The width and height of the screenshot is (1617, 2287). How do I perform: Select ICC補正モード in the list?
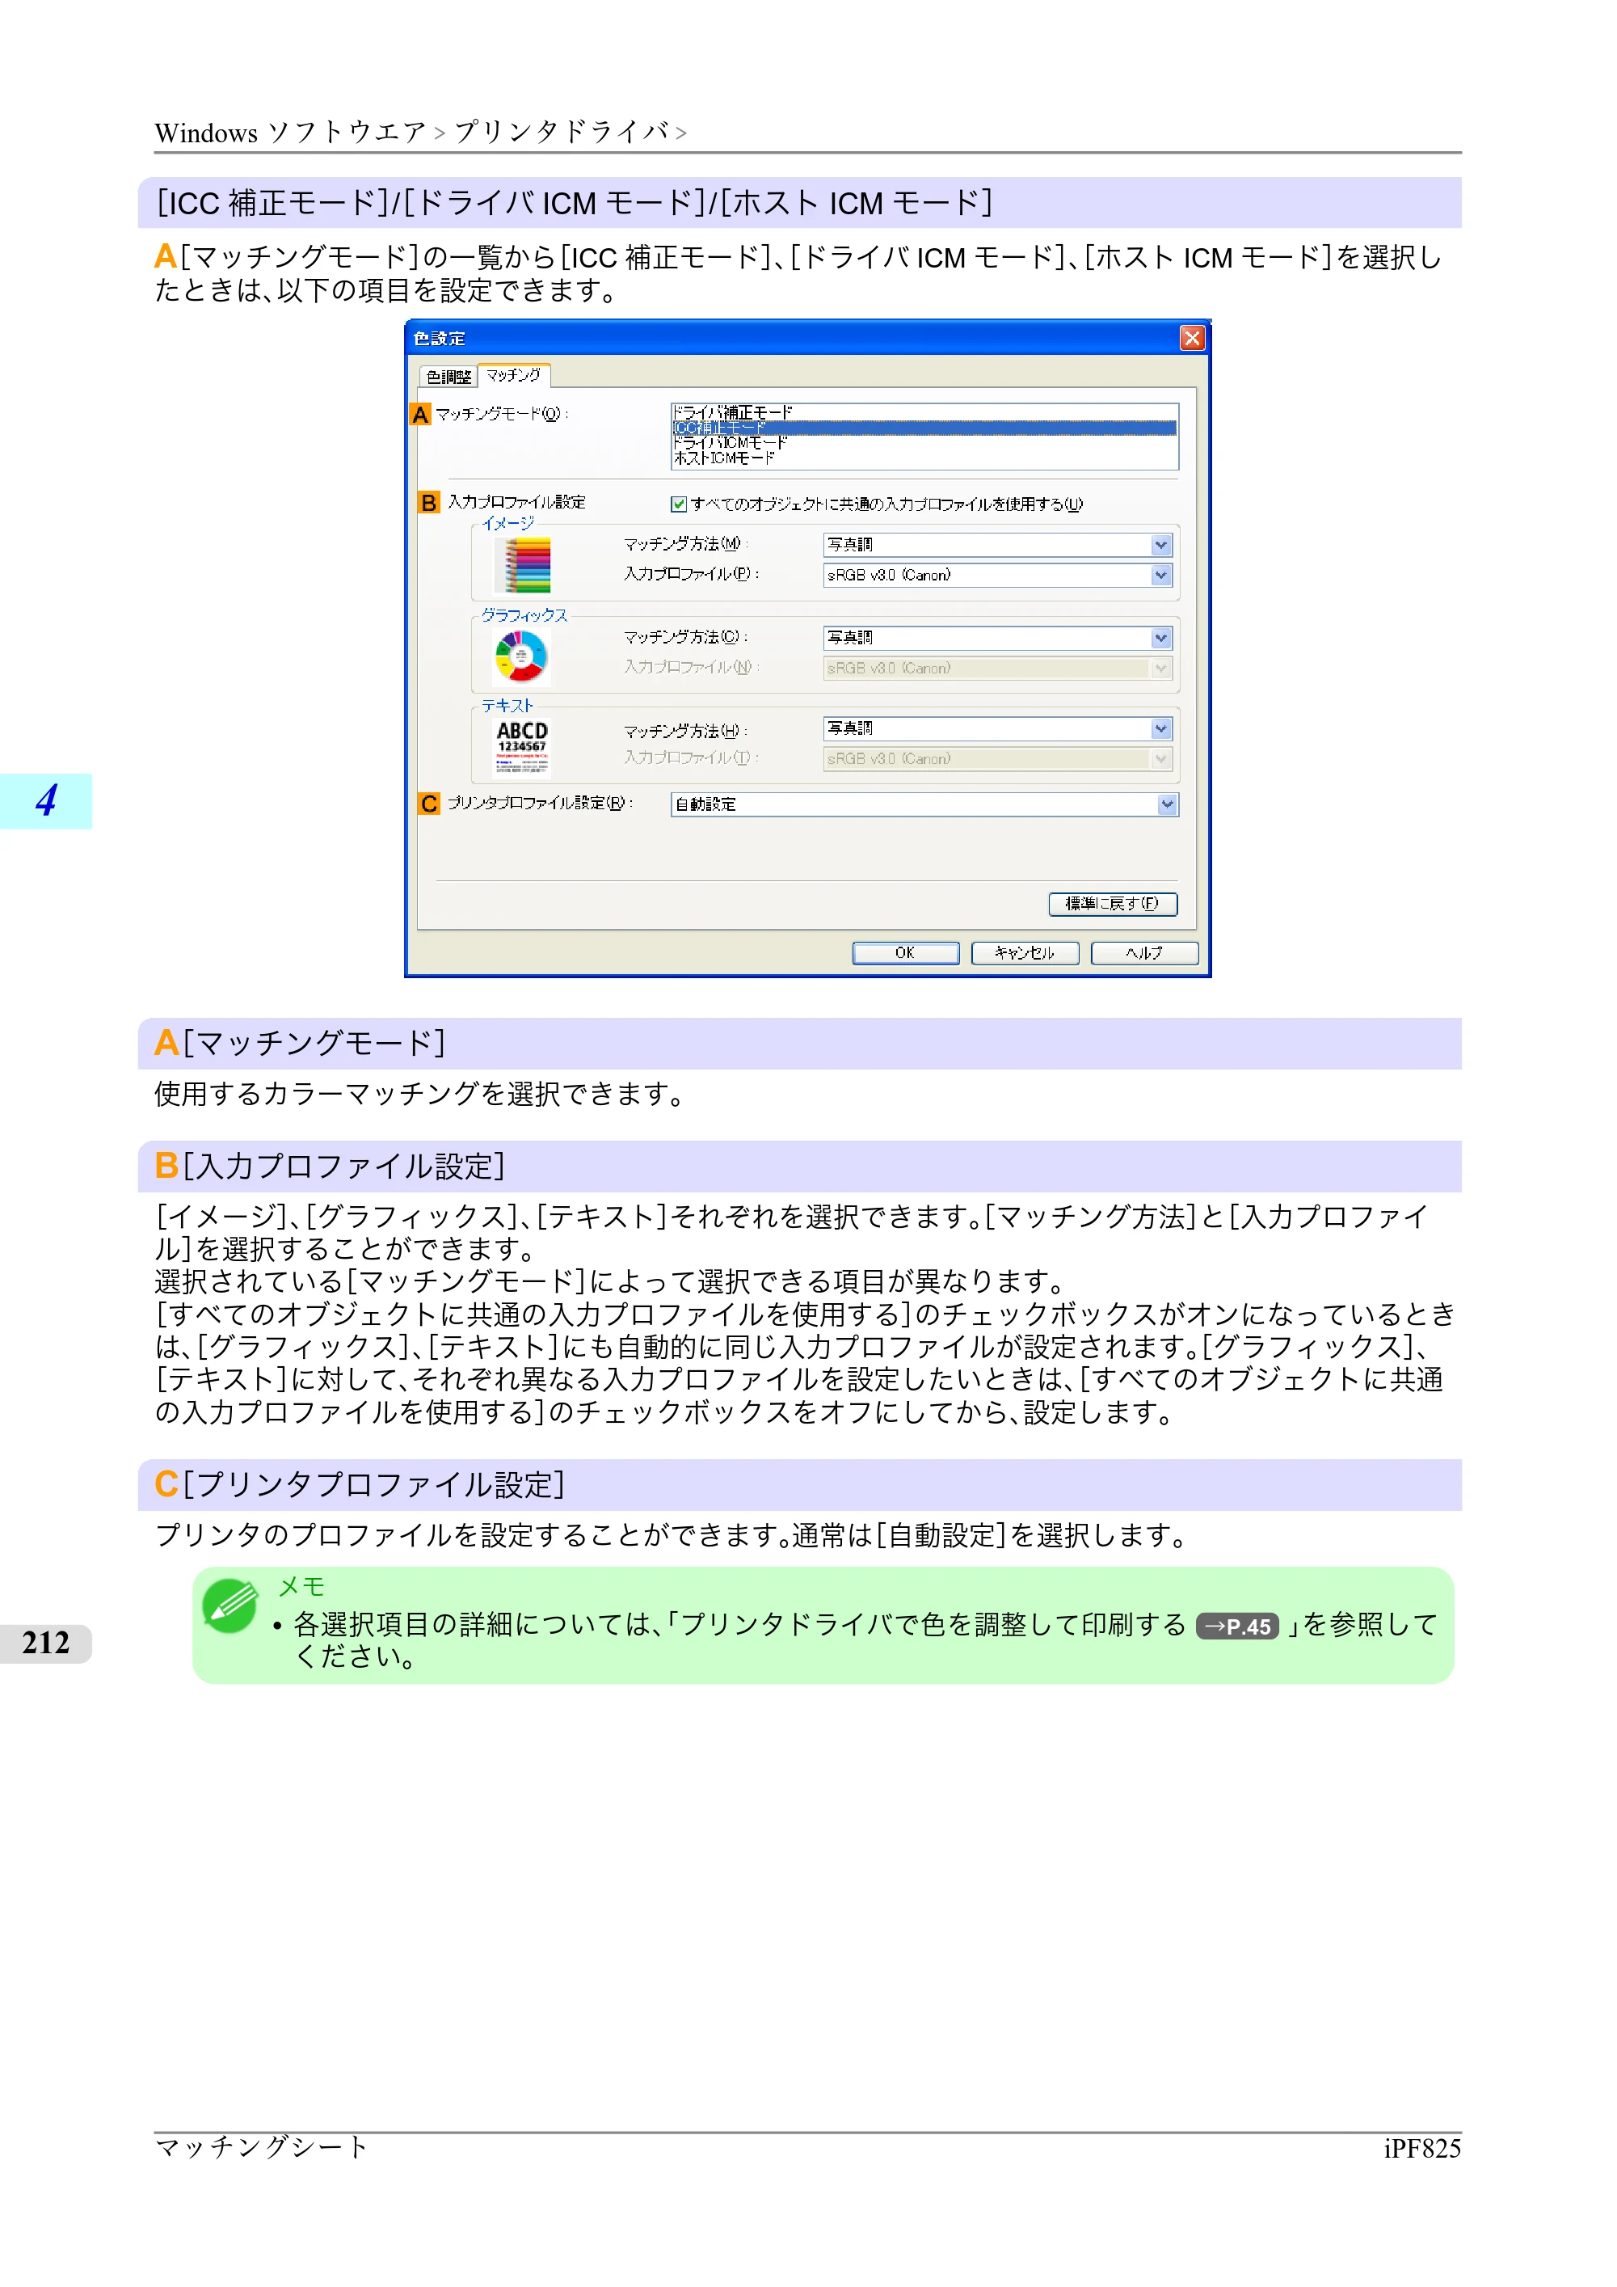pyautogui.click(x=924, y=428)
